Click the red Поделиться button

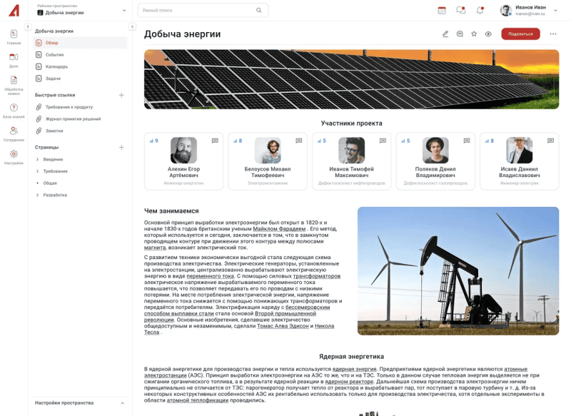coord(520,34)
